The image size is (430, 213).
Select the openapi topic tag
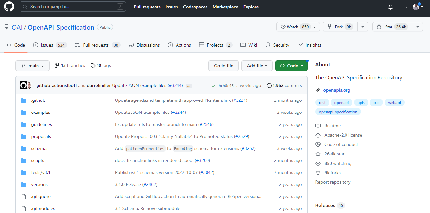point(342,102)
